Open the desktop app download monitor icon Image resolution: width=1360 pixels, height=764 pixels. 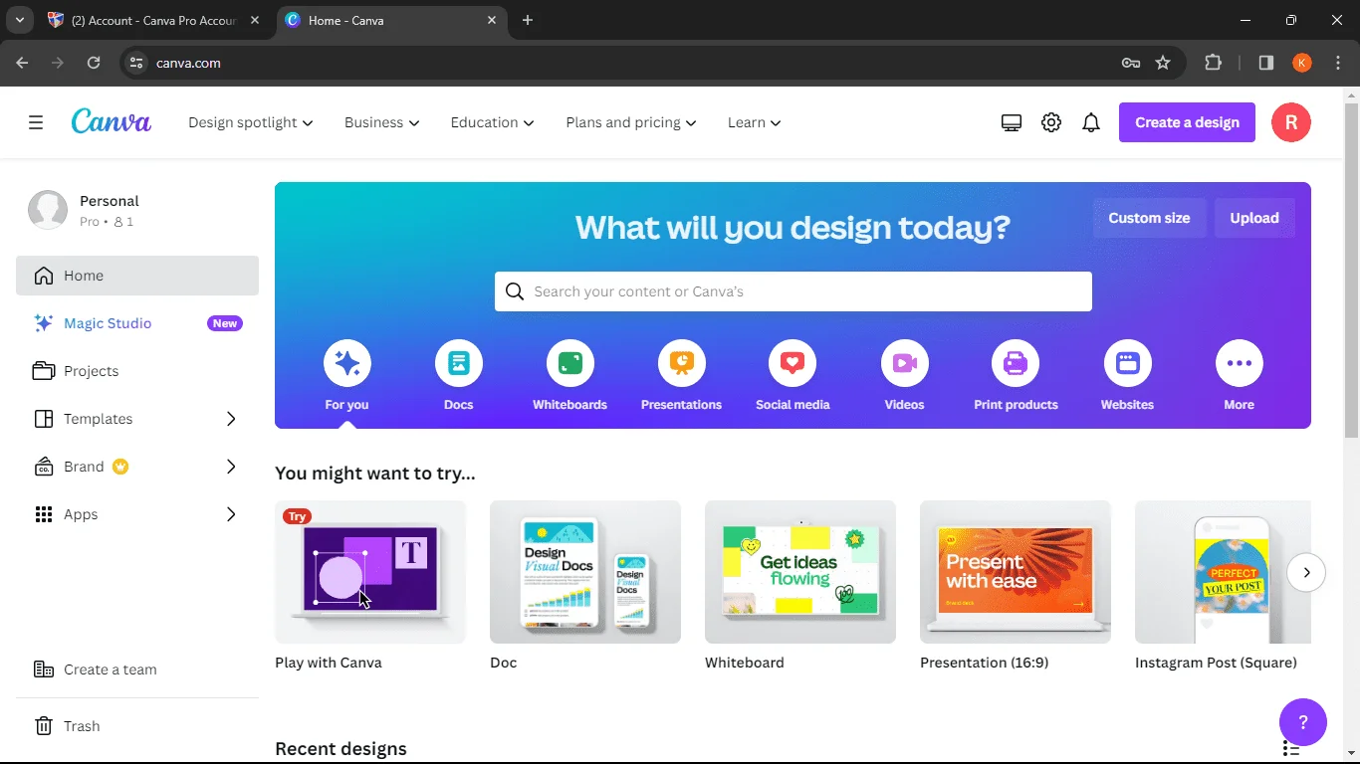(x=1012, y=122)
